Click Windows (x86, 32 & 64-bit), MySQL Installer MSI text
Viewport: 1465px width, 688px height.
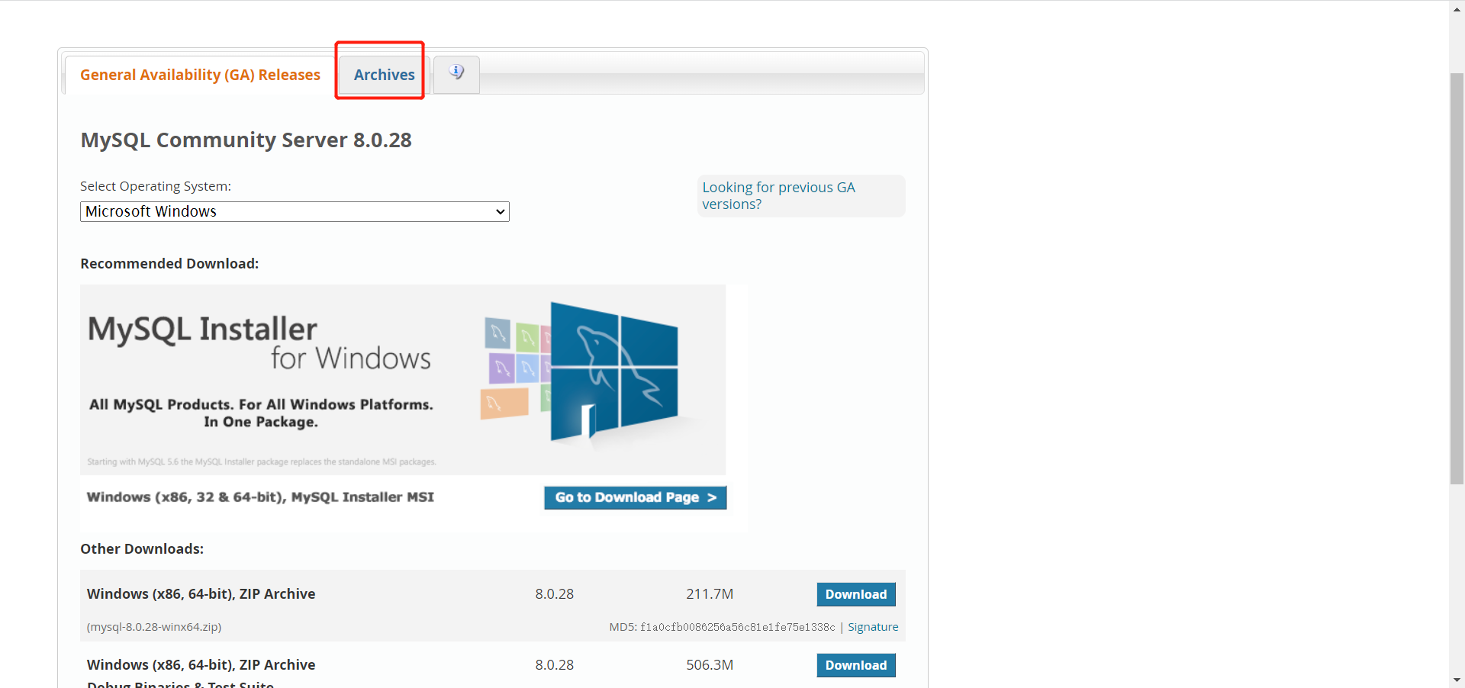click(x=260, y=497)
